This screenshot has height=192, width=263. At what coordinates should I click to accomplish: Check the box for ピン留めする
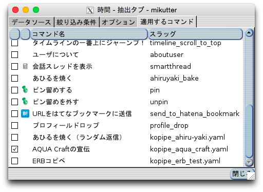point(14,90)
